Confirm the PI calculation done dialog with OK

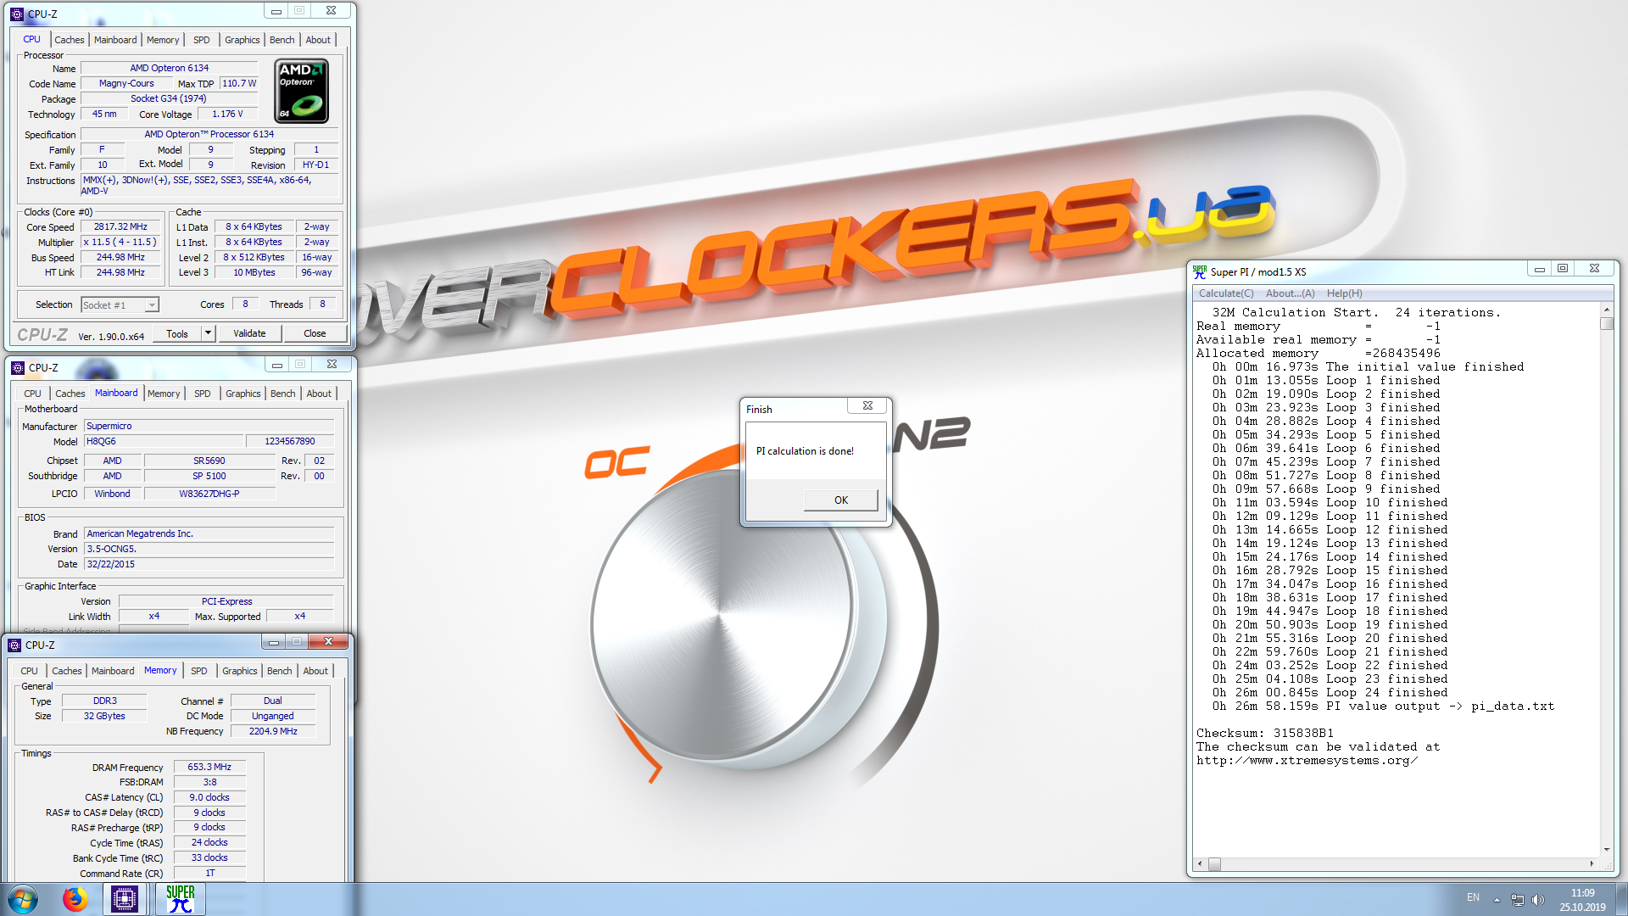(840, 500)
